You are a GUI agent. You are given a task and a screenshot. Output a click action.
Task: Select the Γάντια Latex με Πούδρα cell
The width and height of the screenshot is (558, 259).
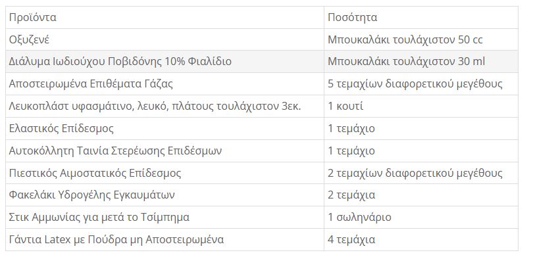click(x=165, y=239)
